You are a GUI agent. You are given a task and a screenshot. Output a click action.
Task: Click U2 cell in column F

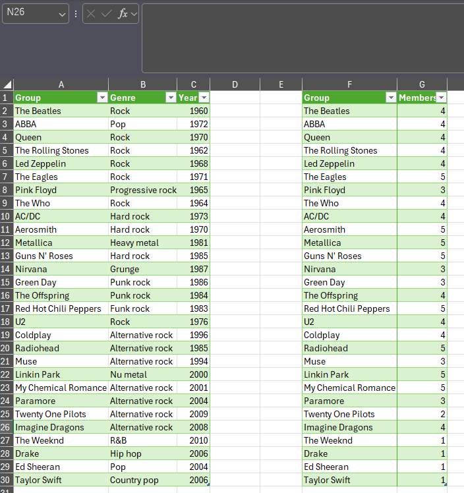349,322
